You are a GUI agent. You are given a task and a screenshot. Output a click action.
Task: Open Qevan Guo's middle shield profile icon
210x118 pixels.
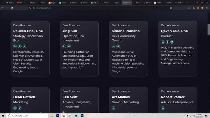pyautogui.click(x=167, y=42)
